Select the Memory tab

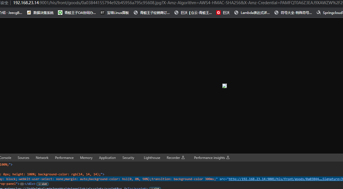tap(86, 158)
